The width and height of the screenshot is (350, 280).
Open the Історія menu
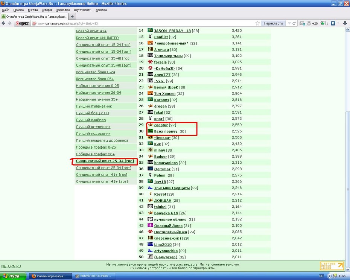47,10
